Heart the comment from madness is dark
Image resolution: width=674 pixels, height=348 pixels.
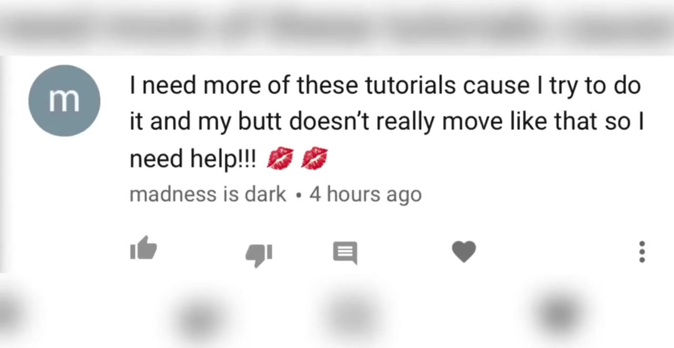coord(464,252)
